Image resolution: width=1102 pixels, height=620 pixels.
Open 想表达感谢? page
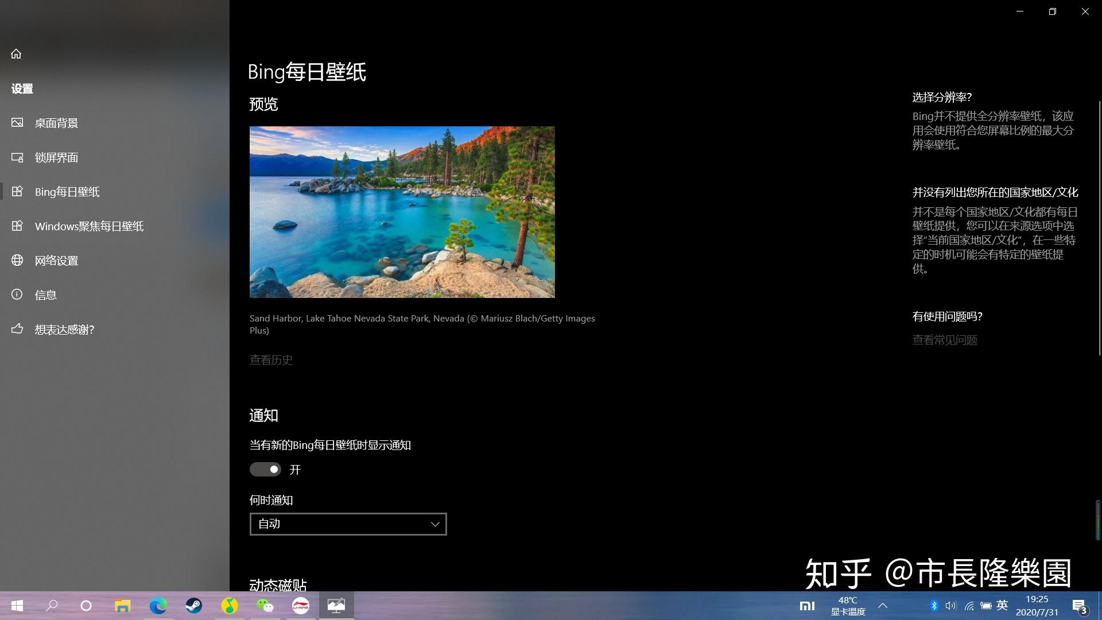(115, 330)
